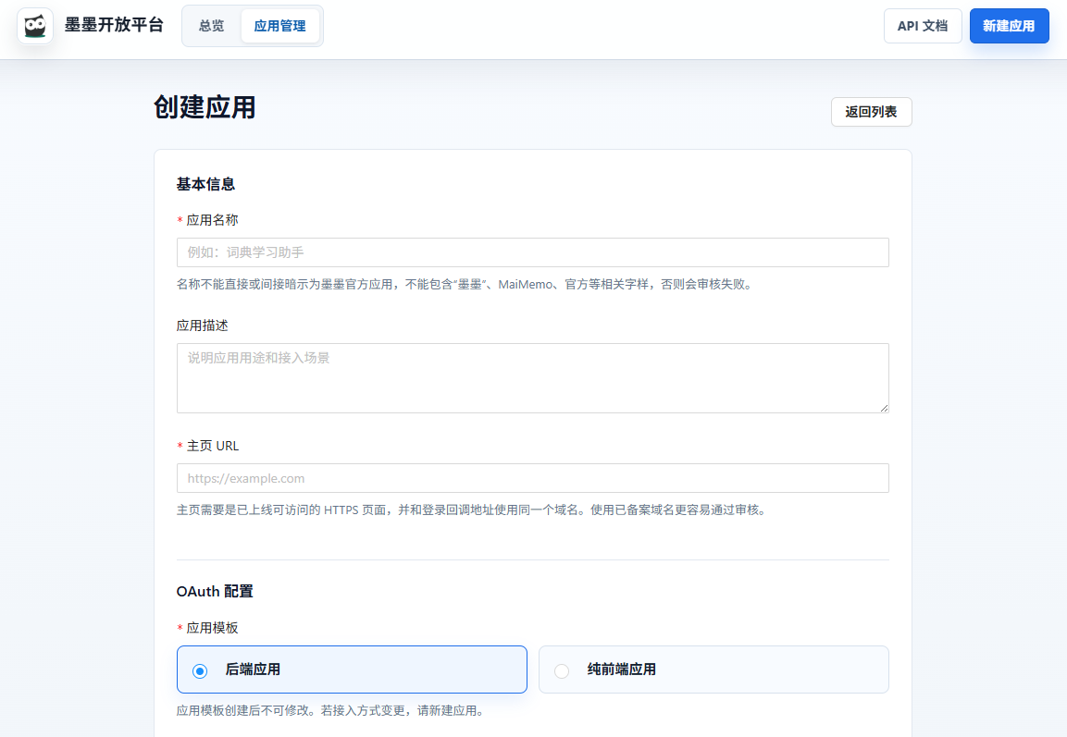Image resolution: width=1067 pixels, height=737 pixels.
Task: Click the OAuth 配置 section heading
Action: coord(215,592)
